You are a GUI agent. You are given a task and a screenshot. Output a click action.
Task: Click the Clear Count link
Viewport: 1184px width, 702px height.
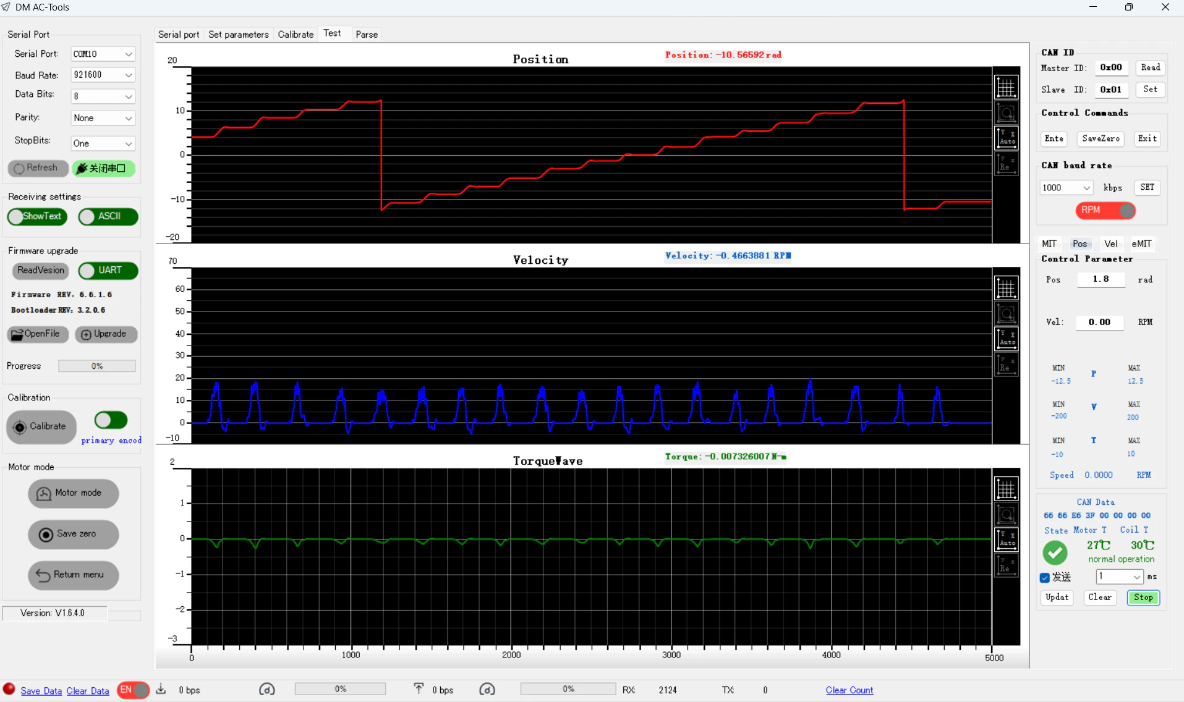tap(850, 690)
